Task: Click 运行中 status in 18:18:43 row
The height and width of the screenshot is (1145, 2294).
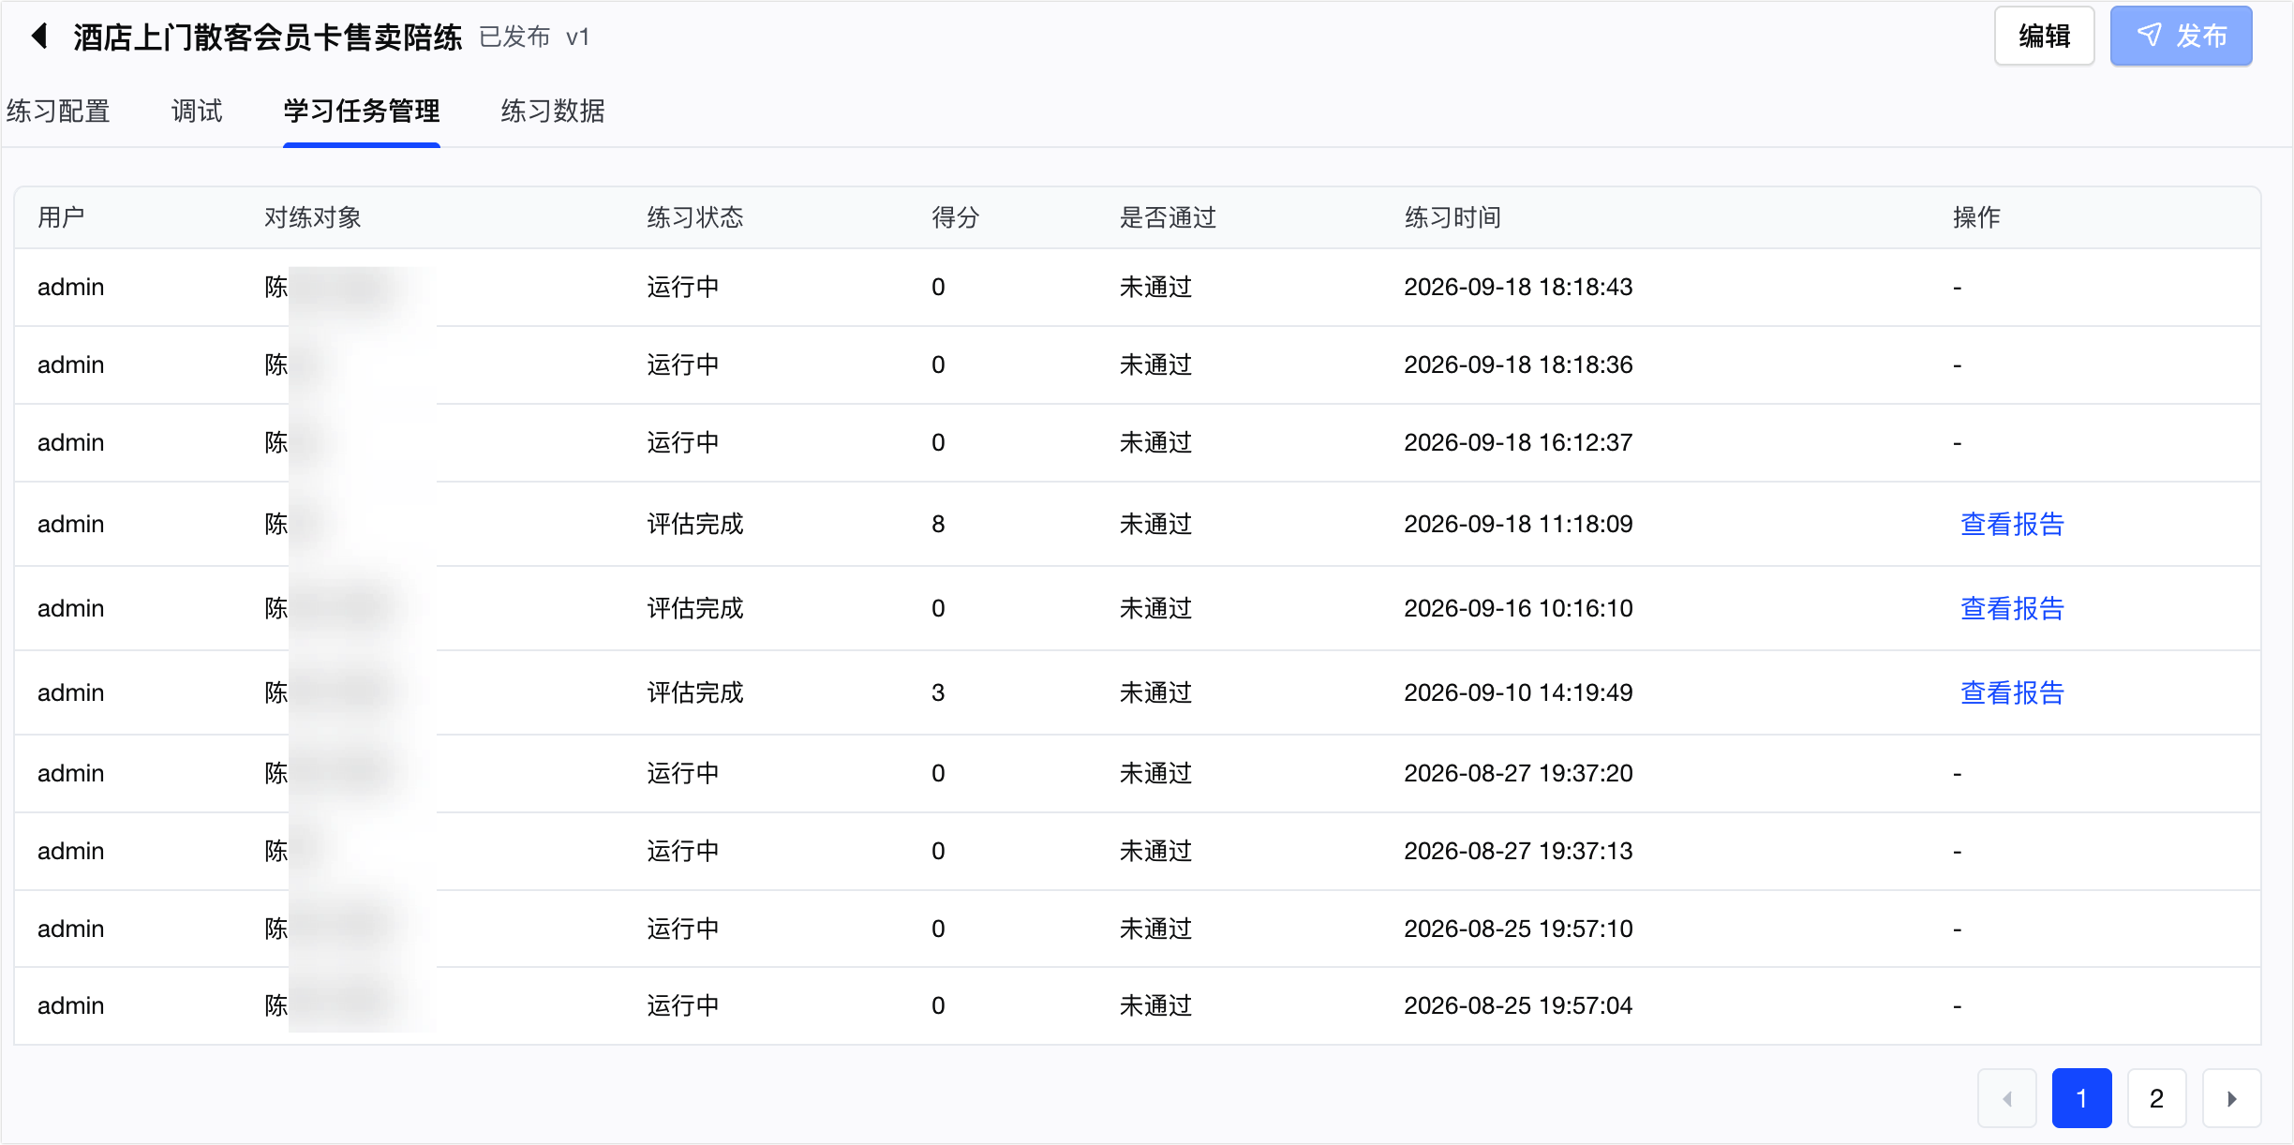Action: (x=683, y=287)
